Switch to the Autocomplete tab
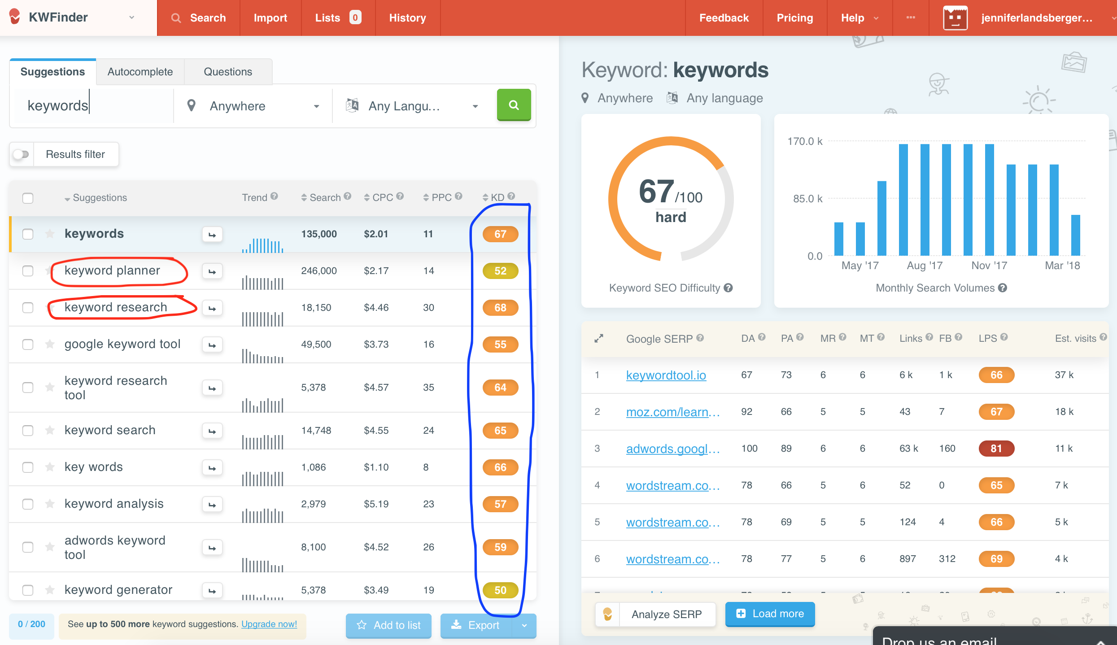The width and height of the screenshot is (1117, 645). tap(140, 72)
